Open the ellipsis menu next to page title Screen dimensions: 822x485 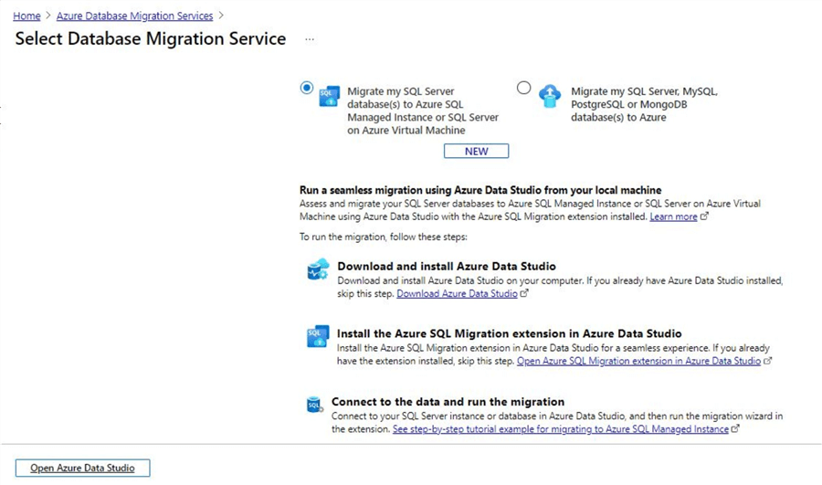pos(310,39)
